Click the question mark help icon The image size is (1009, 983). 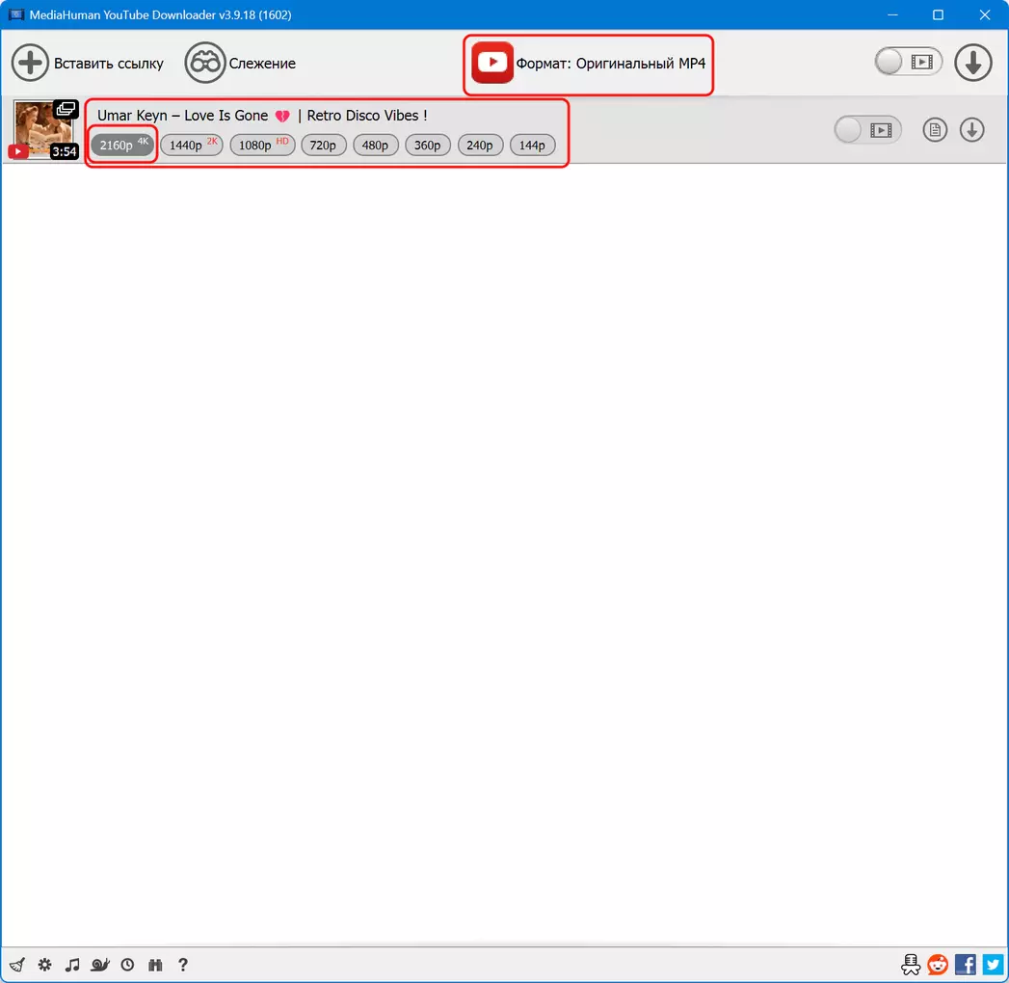click(x=183, y=965)
